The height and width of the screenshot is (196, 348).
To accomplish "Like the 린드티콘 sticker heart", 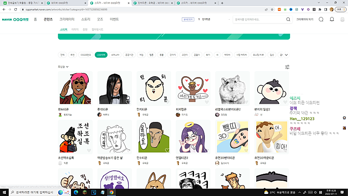I will coord(89,102).
